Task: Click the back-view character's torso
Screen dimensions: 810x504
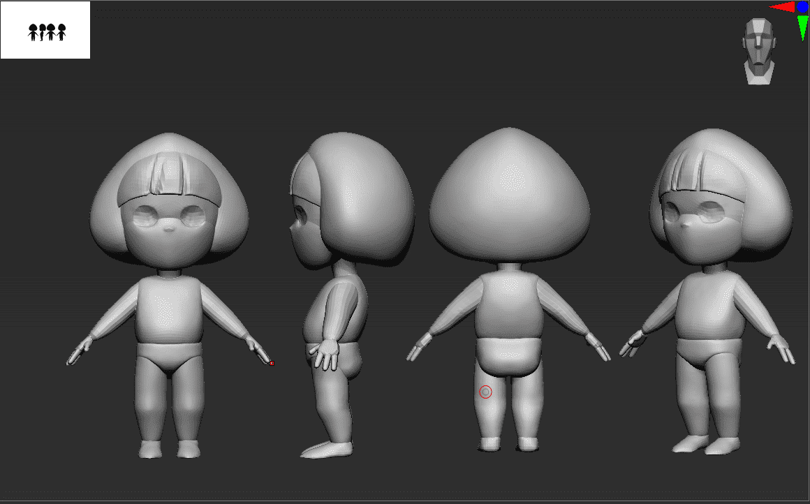Action: point(509,304)
